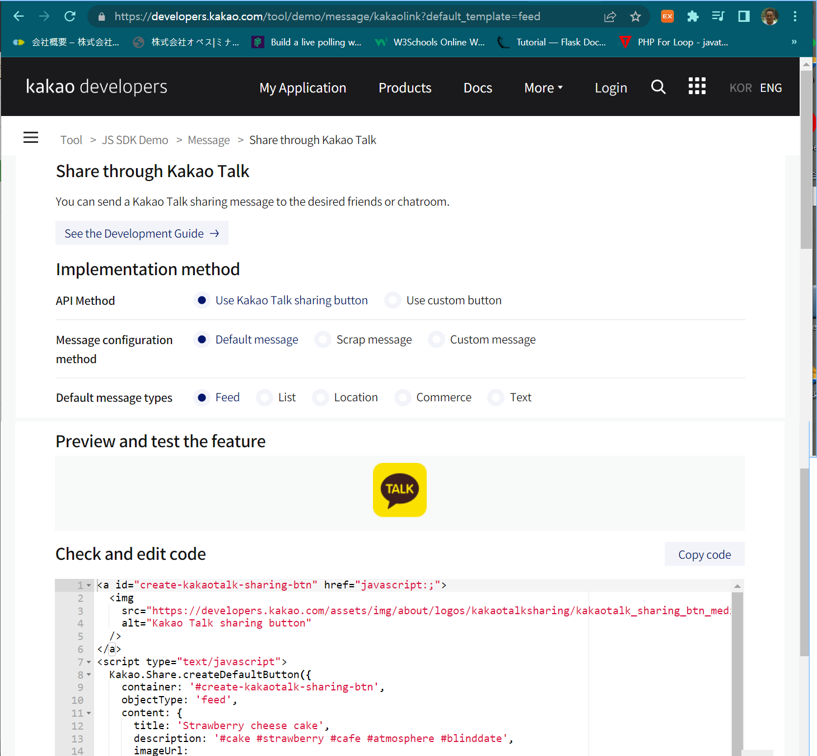
Task: Collapse code fold arrow on line 7
Action: point(89,662)
